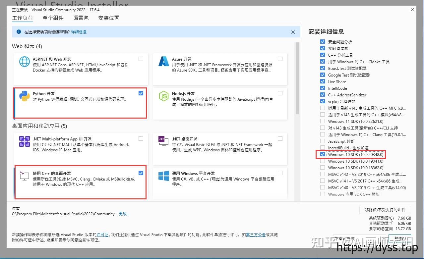Check Windows 11 SDK (10.0.22621.0)
This screenshot has width=424, height=259.
tap(323, 121)
